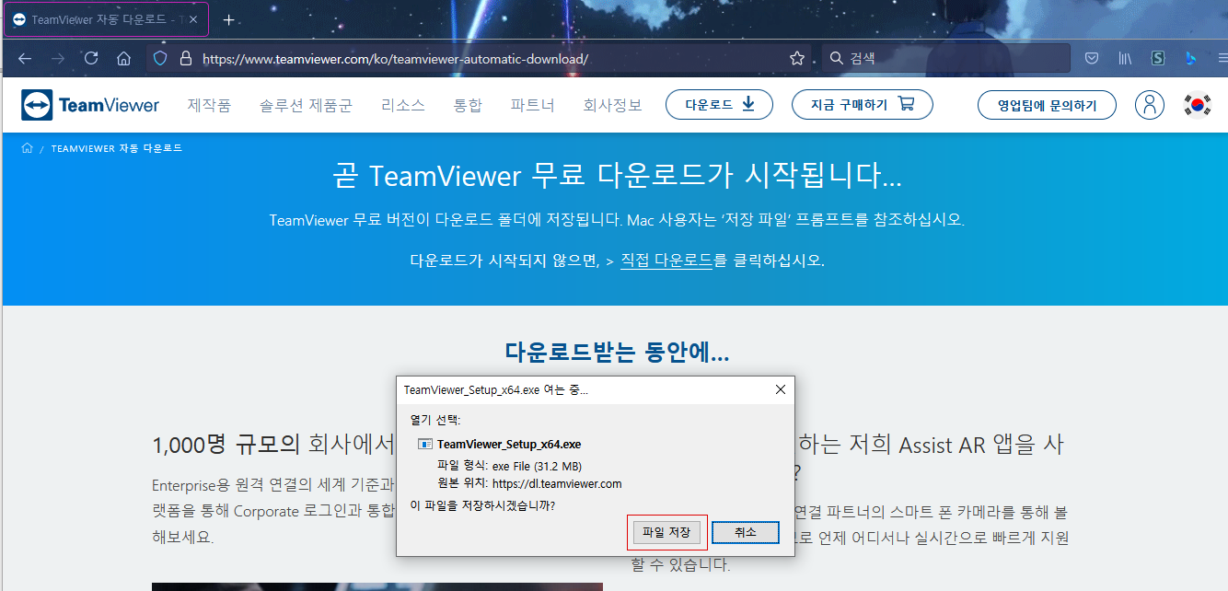Screen dimensions: 1228x591
Task: Click 파일 저장 in the dialog
Action: [x=666, y=532]
